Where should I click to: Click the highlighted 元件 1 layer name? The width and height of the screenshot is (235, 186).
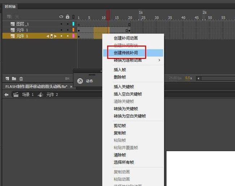pyautogui.click(x=22, y=36)
